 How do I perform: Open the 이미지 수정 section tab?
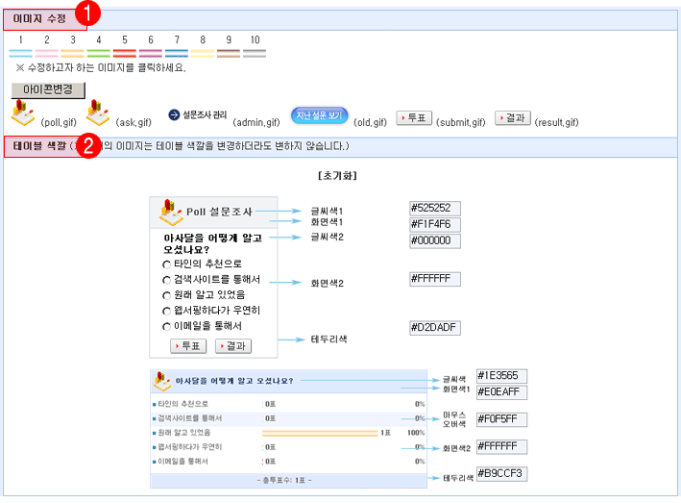[40, 17]
